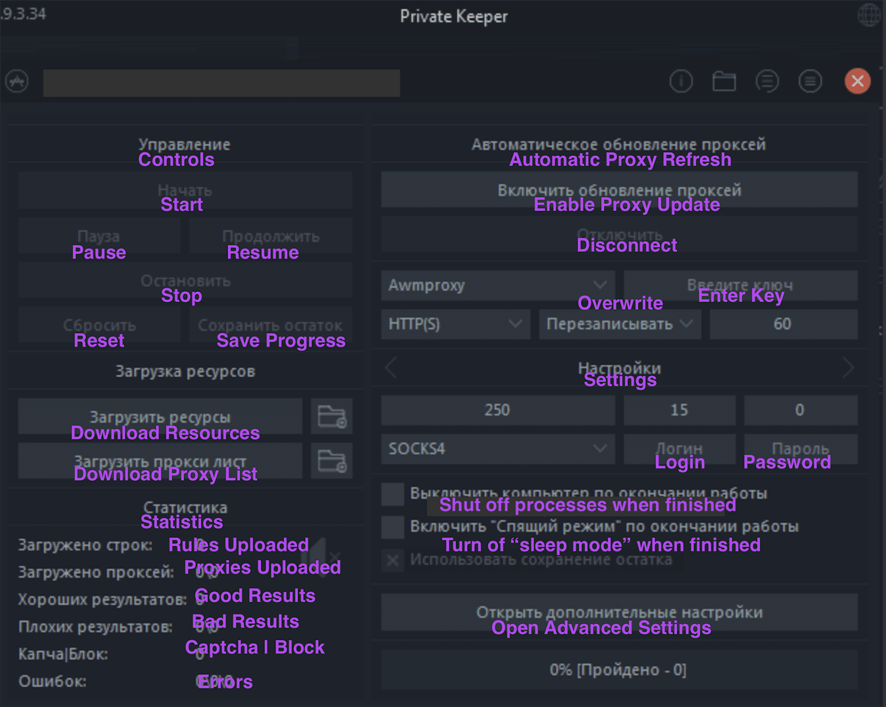This screenshot has height=707, width=886.
Task: Click 'Открыть дополнительные настройки' button
Action: pyautogui.click(x=619, y=612)
